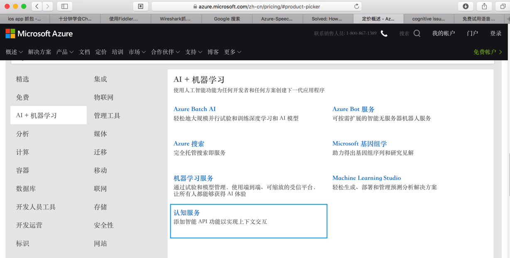Expand the 更多 dropdown menu

[x=233, y=52]
